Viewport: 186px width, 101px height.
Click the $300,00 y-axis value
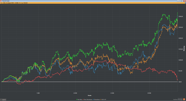[x=181, y=16]
